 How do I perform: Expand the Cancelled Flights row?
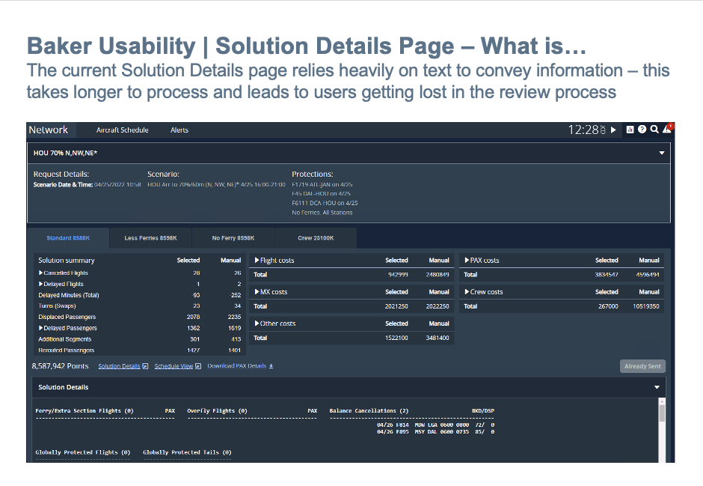pyautogui.click(x=41, y=273)
